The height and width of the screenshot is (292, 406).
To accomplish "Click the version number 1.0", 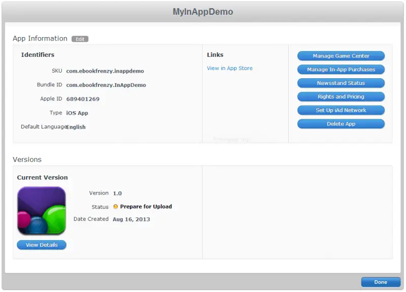I will coord(117,193).
